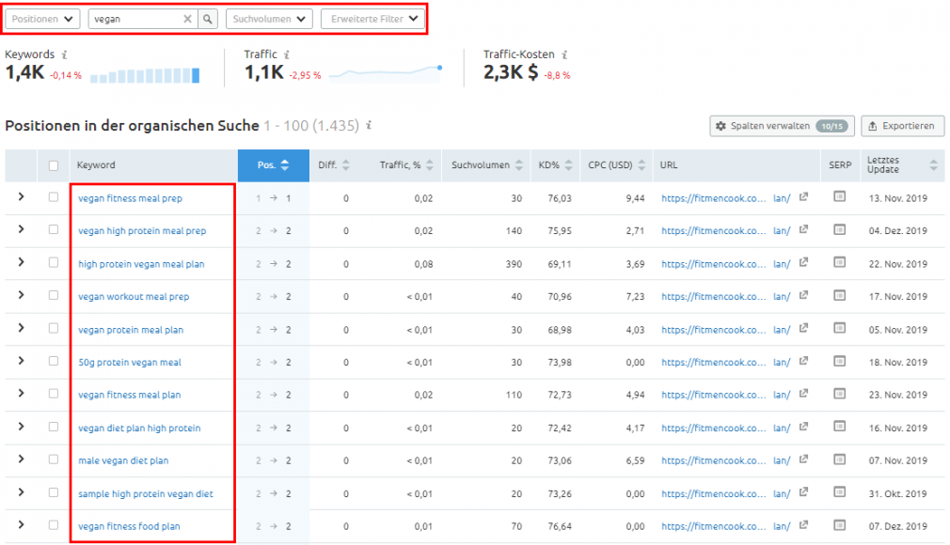Screen dimensions: 950x545
Task: View SERP snapshot for high protein vegan meal plan
Action: [x=839, y=262]
